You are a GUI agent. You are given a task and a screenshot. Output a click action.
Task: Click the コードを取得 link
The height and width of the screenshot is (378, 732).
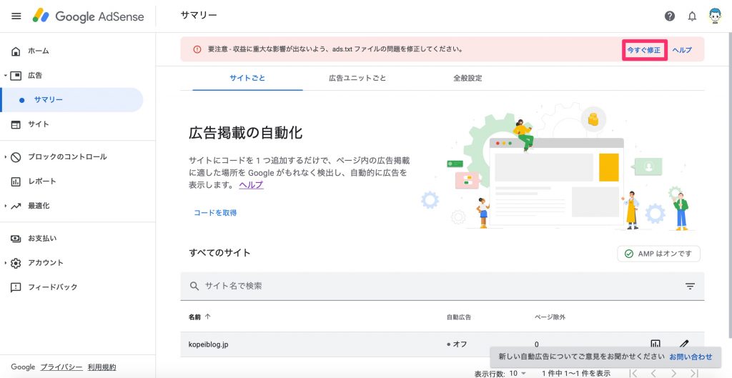point(215,212)
